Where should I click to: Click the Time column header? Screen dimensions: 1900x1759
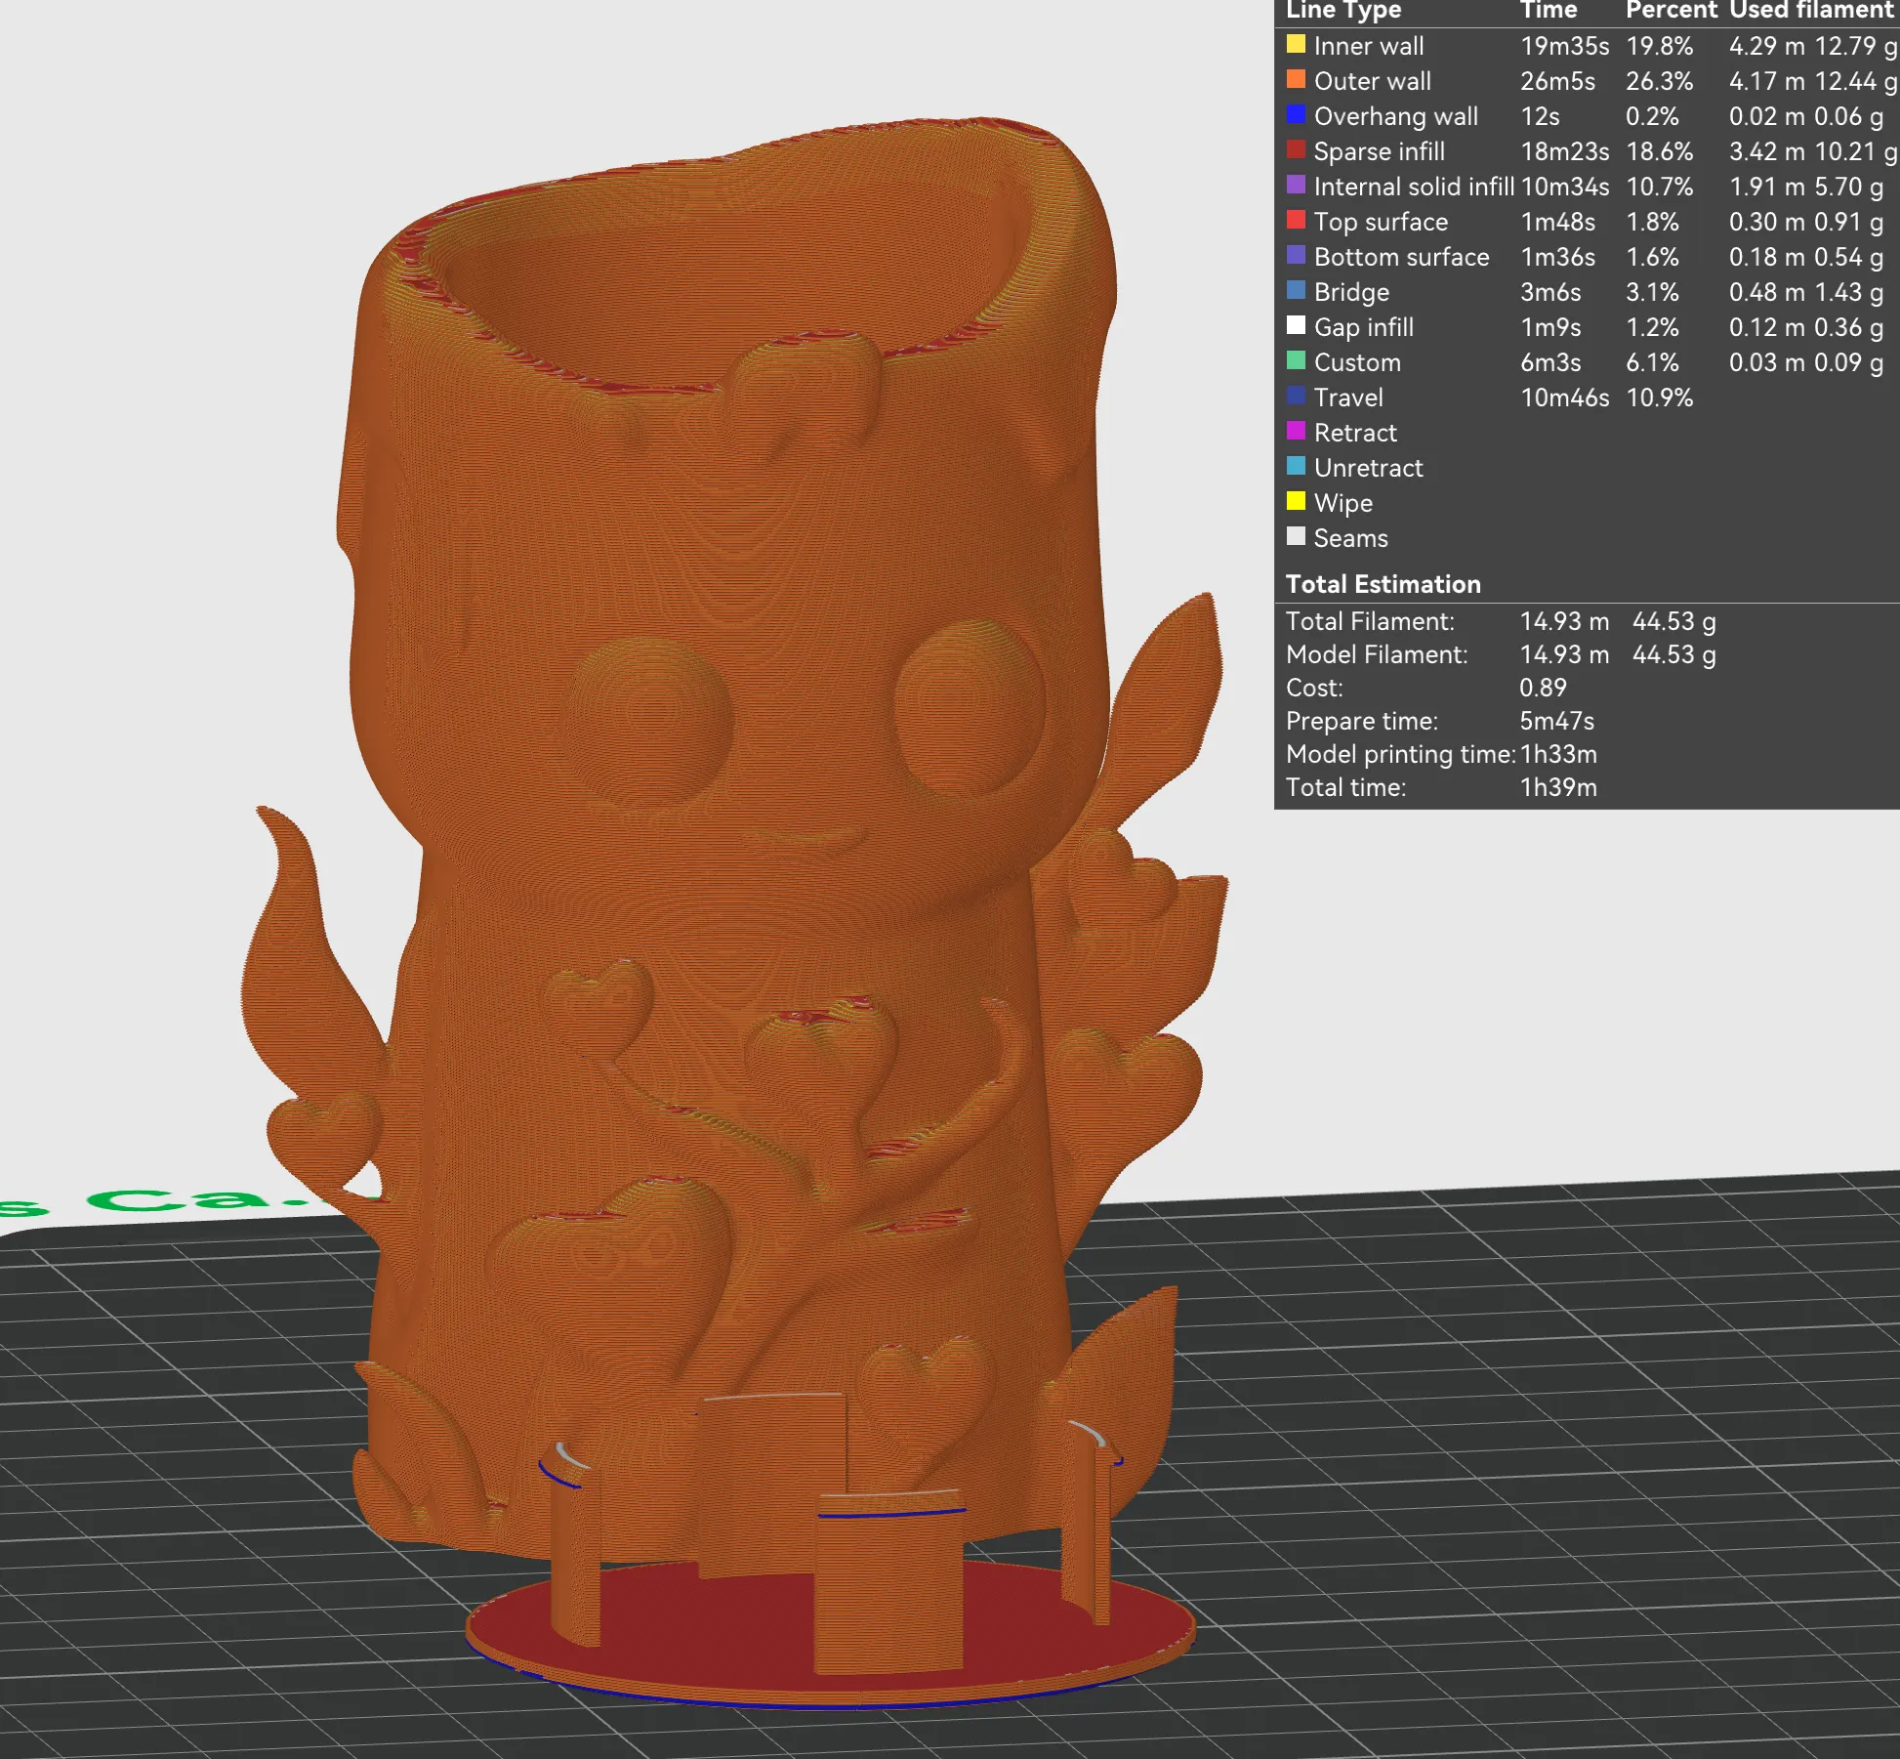[x=1549, y=11]
